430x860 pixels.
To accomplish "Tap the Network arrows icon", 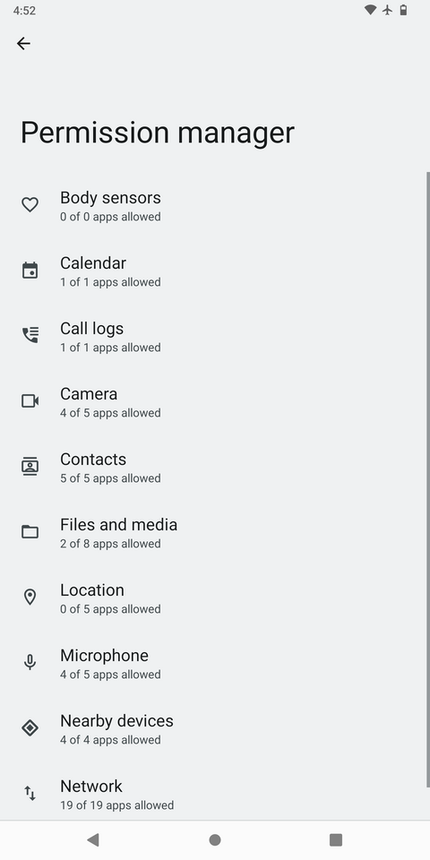I will click(30, 793).
